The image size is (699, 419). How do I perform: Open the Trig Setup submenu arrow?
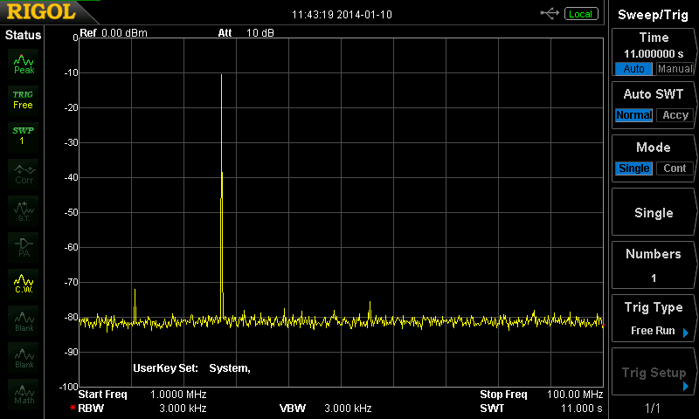[686, 387]
